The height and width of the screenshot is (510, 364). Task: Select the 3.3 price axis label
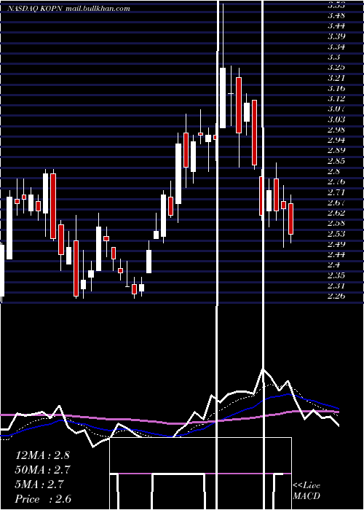click(x=334, y=57)
